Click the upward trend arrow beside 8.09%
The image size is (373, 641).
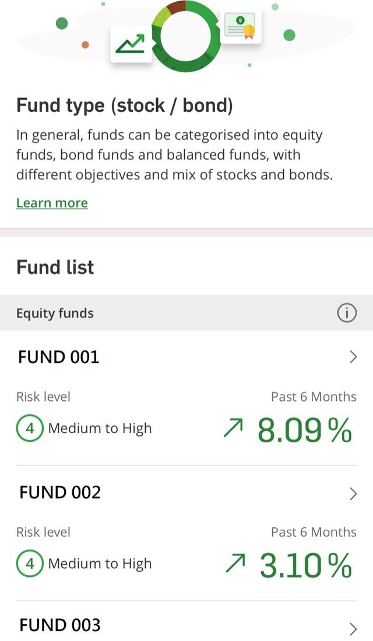tap(233, 428)
